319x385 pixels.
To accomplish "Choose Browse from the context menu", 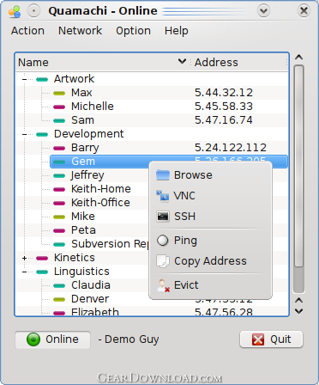I will coord(210,175).
